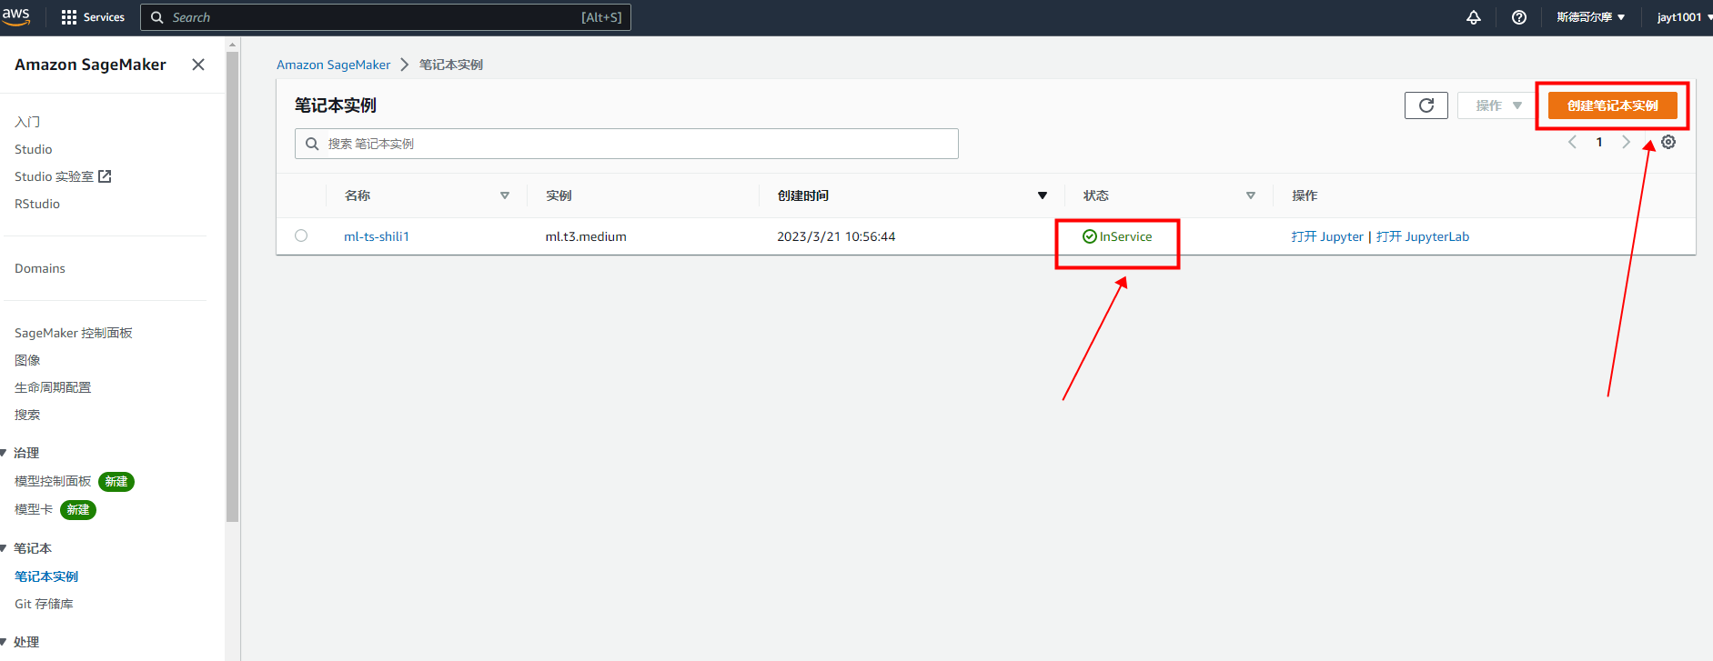Open 模型卡 in the sidebar
This screenshot has width=1713, height=661.
click(x=34, y=509)
